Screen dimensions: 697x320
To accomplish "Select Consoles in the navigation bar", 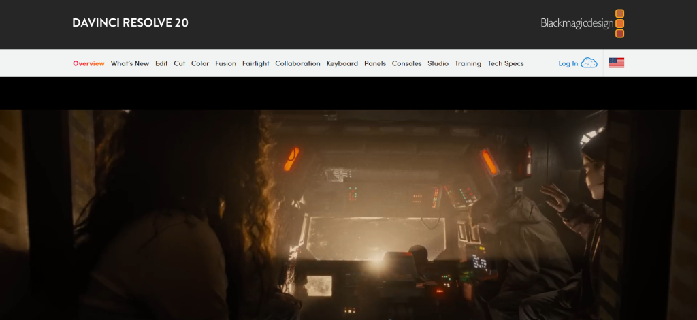I will click(x=406, y=63).
